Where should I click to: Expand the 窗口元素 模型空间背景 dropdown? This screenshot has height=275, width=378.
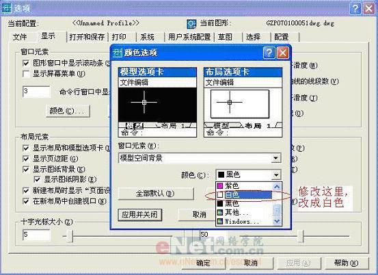[275, 158]
